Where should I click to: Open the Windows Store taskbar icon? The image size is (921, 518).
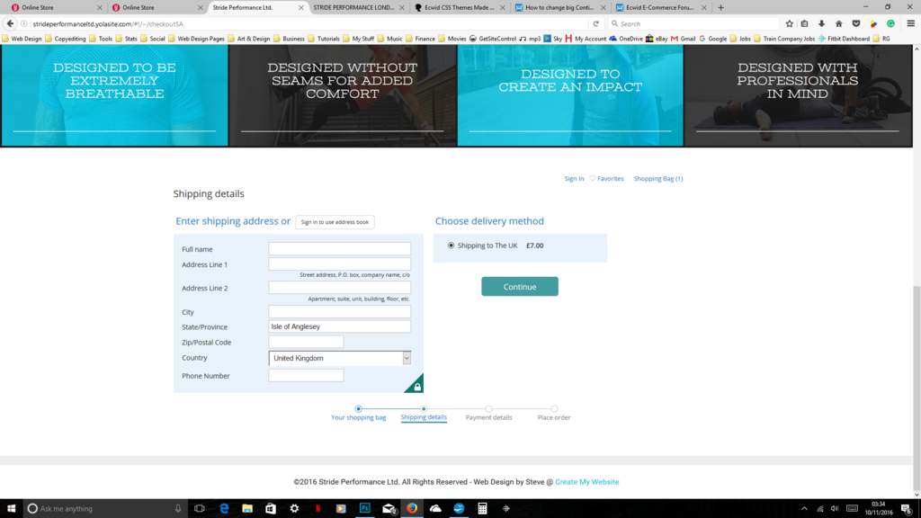(x=271, y=508)
